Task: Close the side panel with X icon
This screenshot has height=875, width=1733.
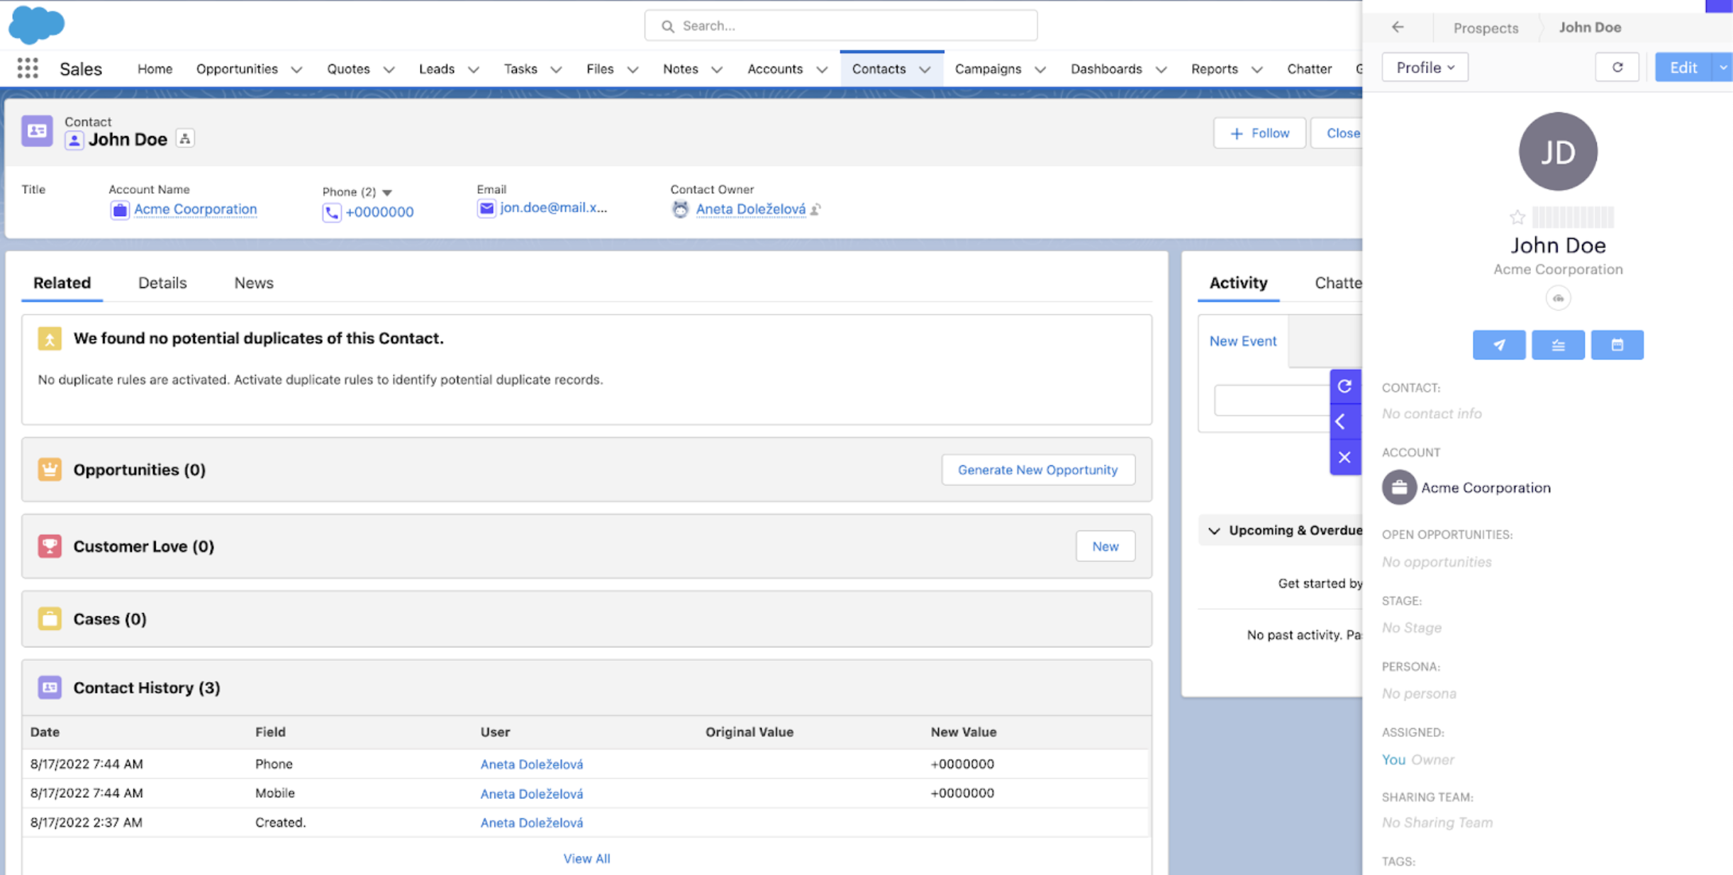Action: pyautogui.click(x=1344, y=457)
